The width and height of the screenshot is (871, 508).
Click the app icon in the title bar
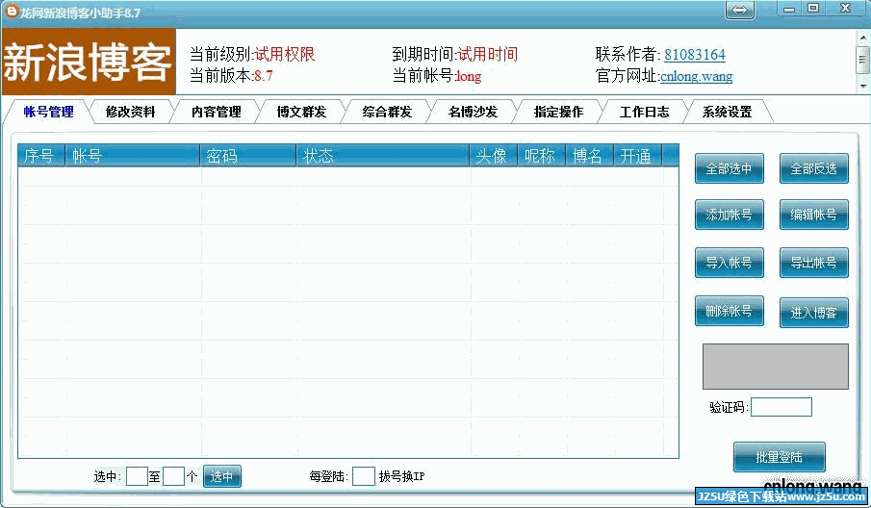12,11
